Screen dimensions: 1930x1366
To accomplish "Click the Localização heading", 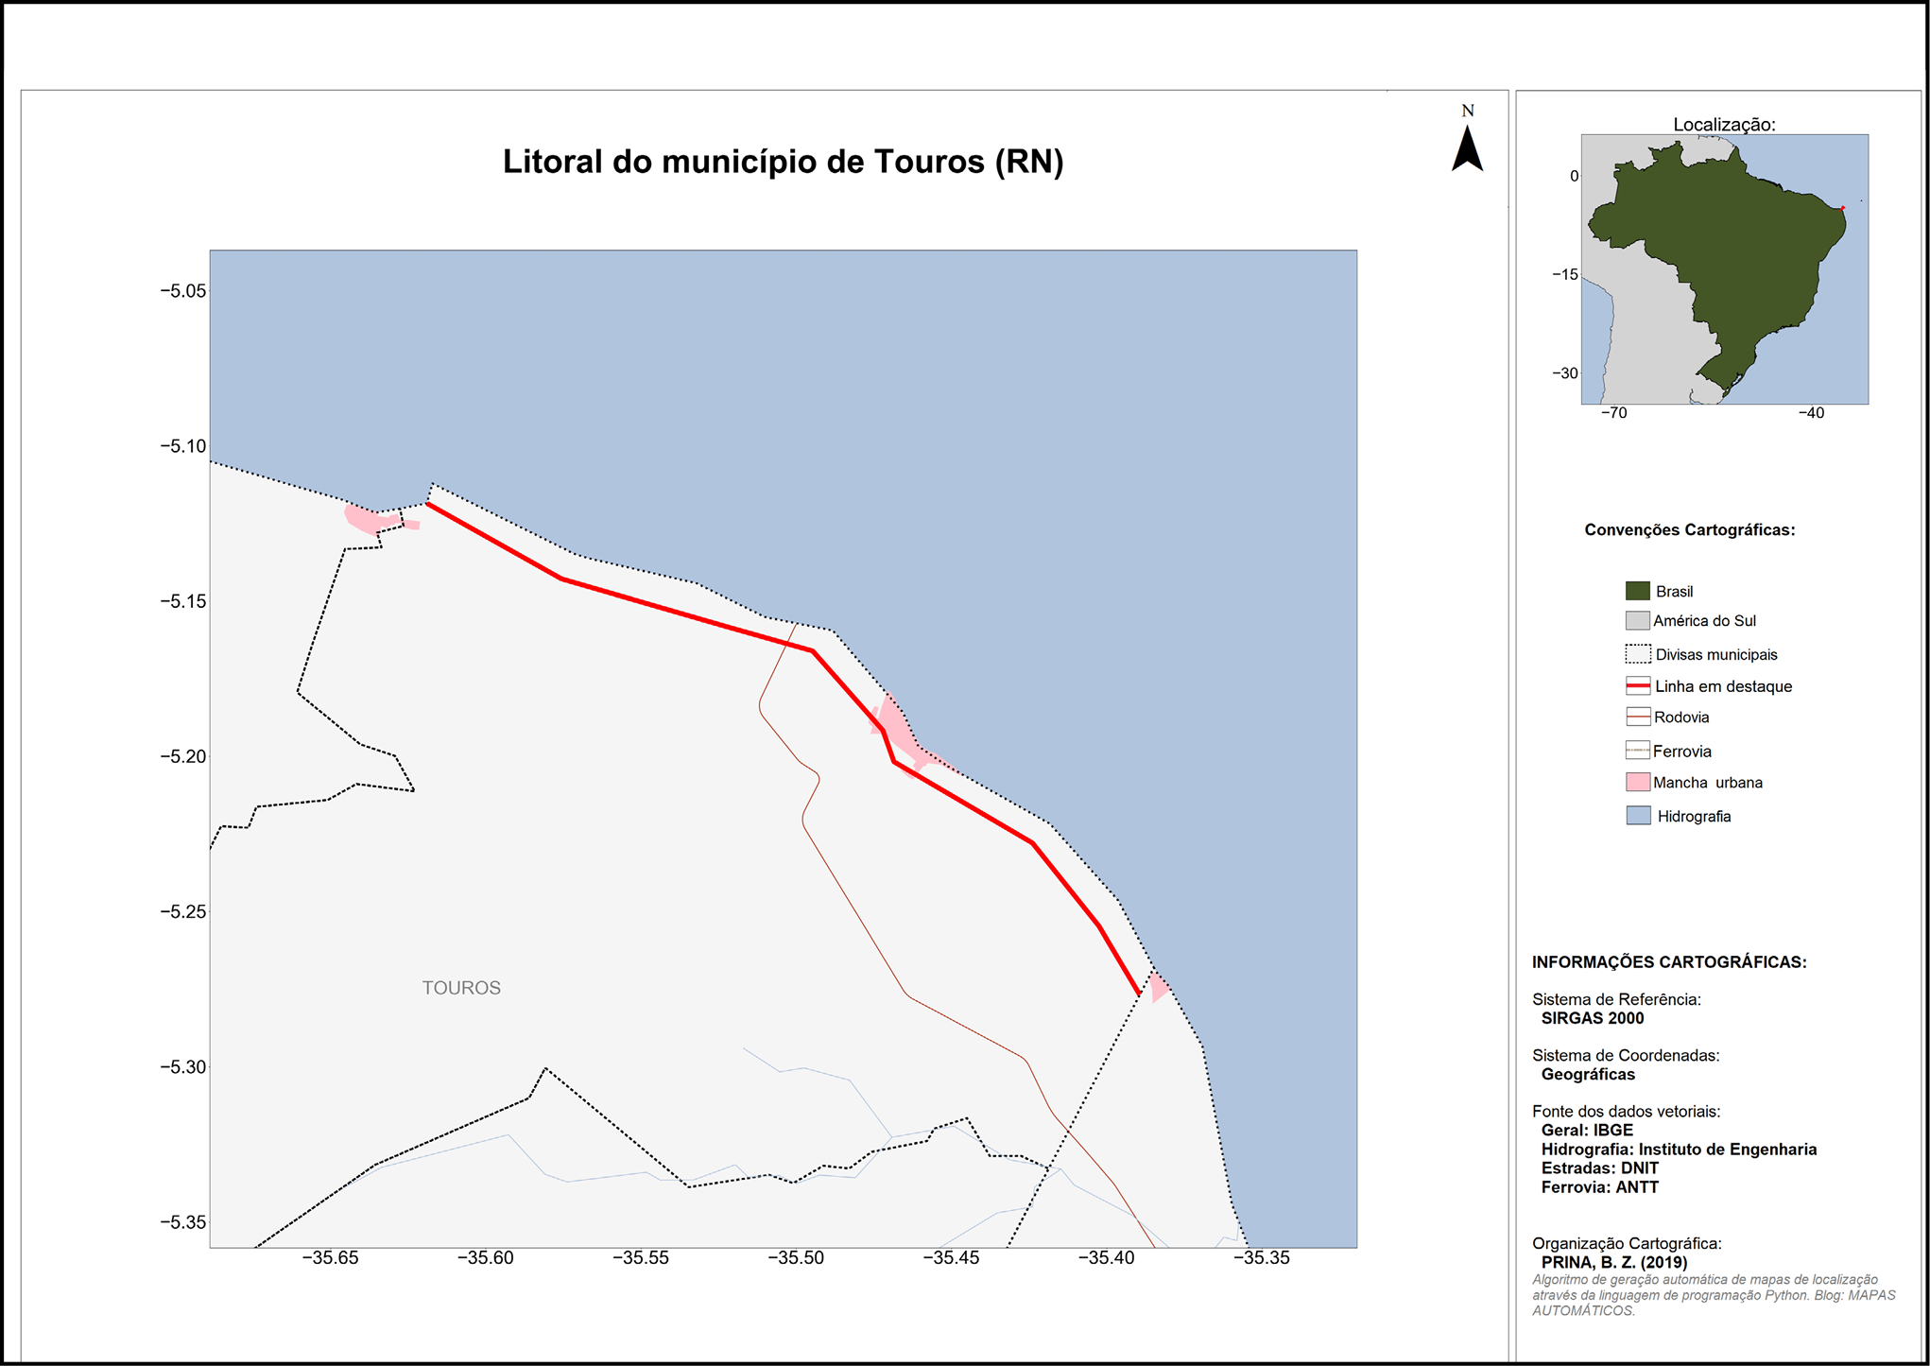I will click(x=1723, y=124).
